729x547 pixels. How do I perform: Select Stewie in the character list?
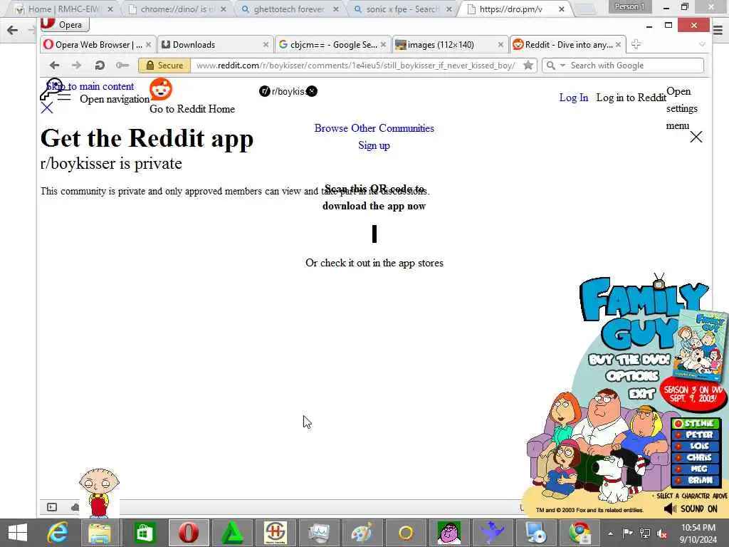(x=696, y=423)
